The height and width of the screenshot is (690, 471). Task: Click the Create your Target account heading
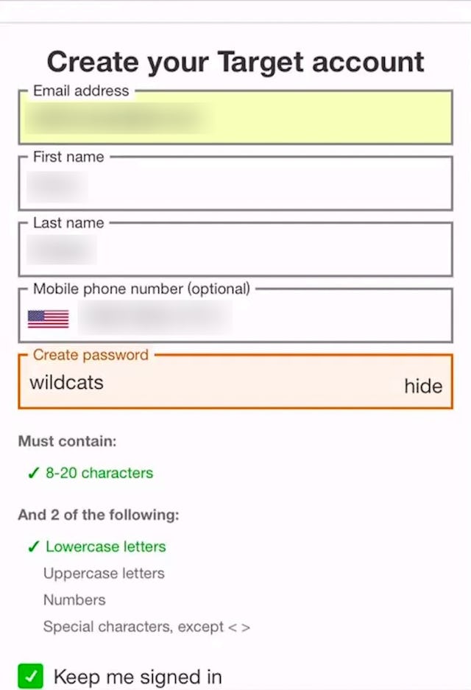tap(235, 62)
